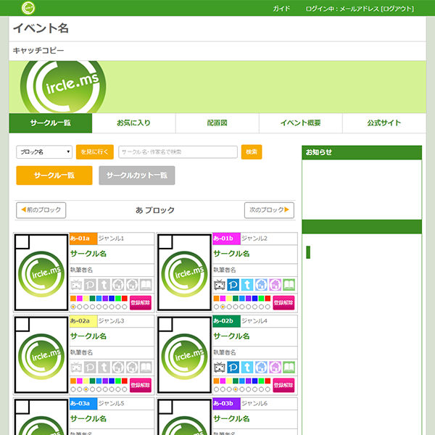Open the light-blue Twitter icon in card あ-02b

[247, 368]
